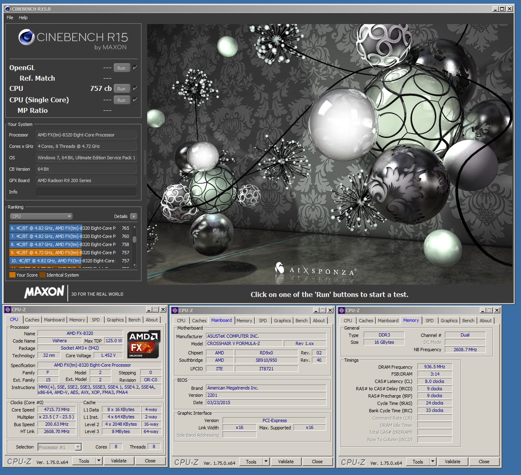Select ranking entry 7 scoring 760
This screenshot has width=521, height=475.
point(70,236)
